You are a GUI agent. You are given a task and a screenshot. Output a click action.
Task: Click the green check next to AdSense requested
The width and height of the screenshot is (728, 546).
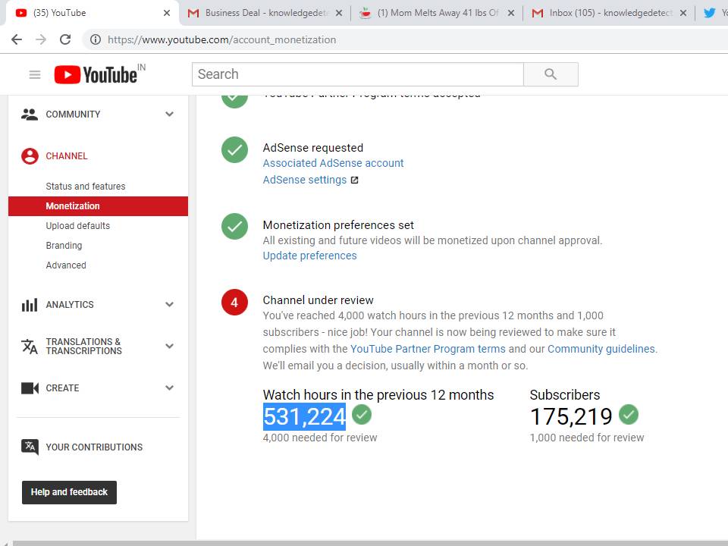pyautogui.click(x=234, y=150)
